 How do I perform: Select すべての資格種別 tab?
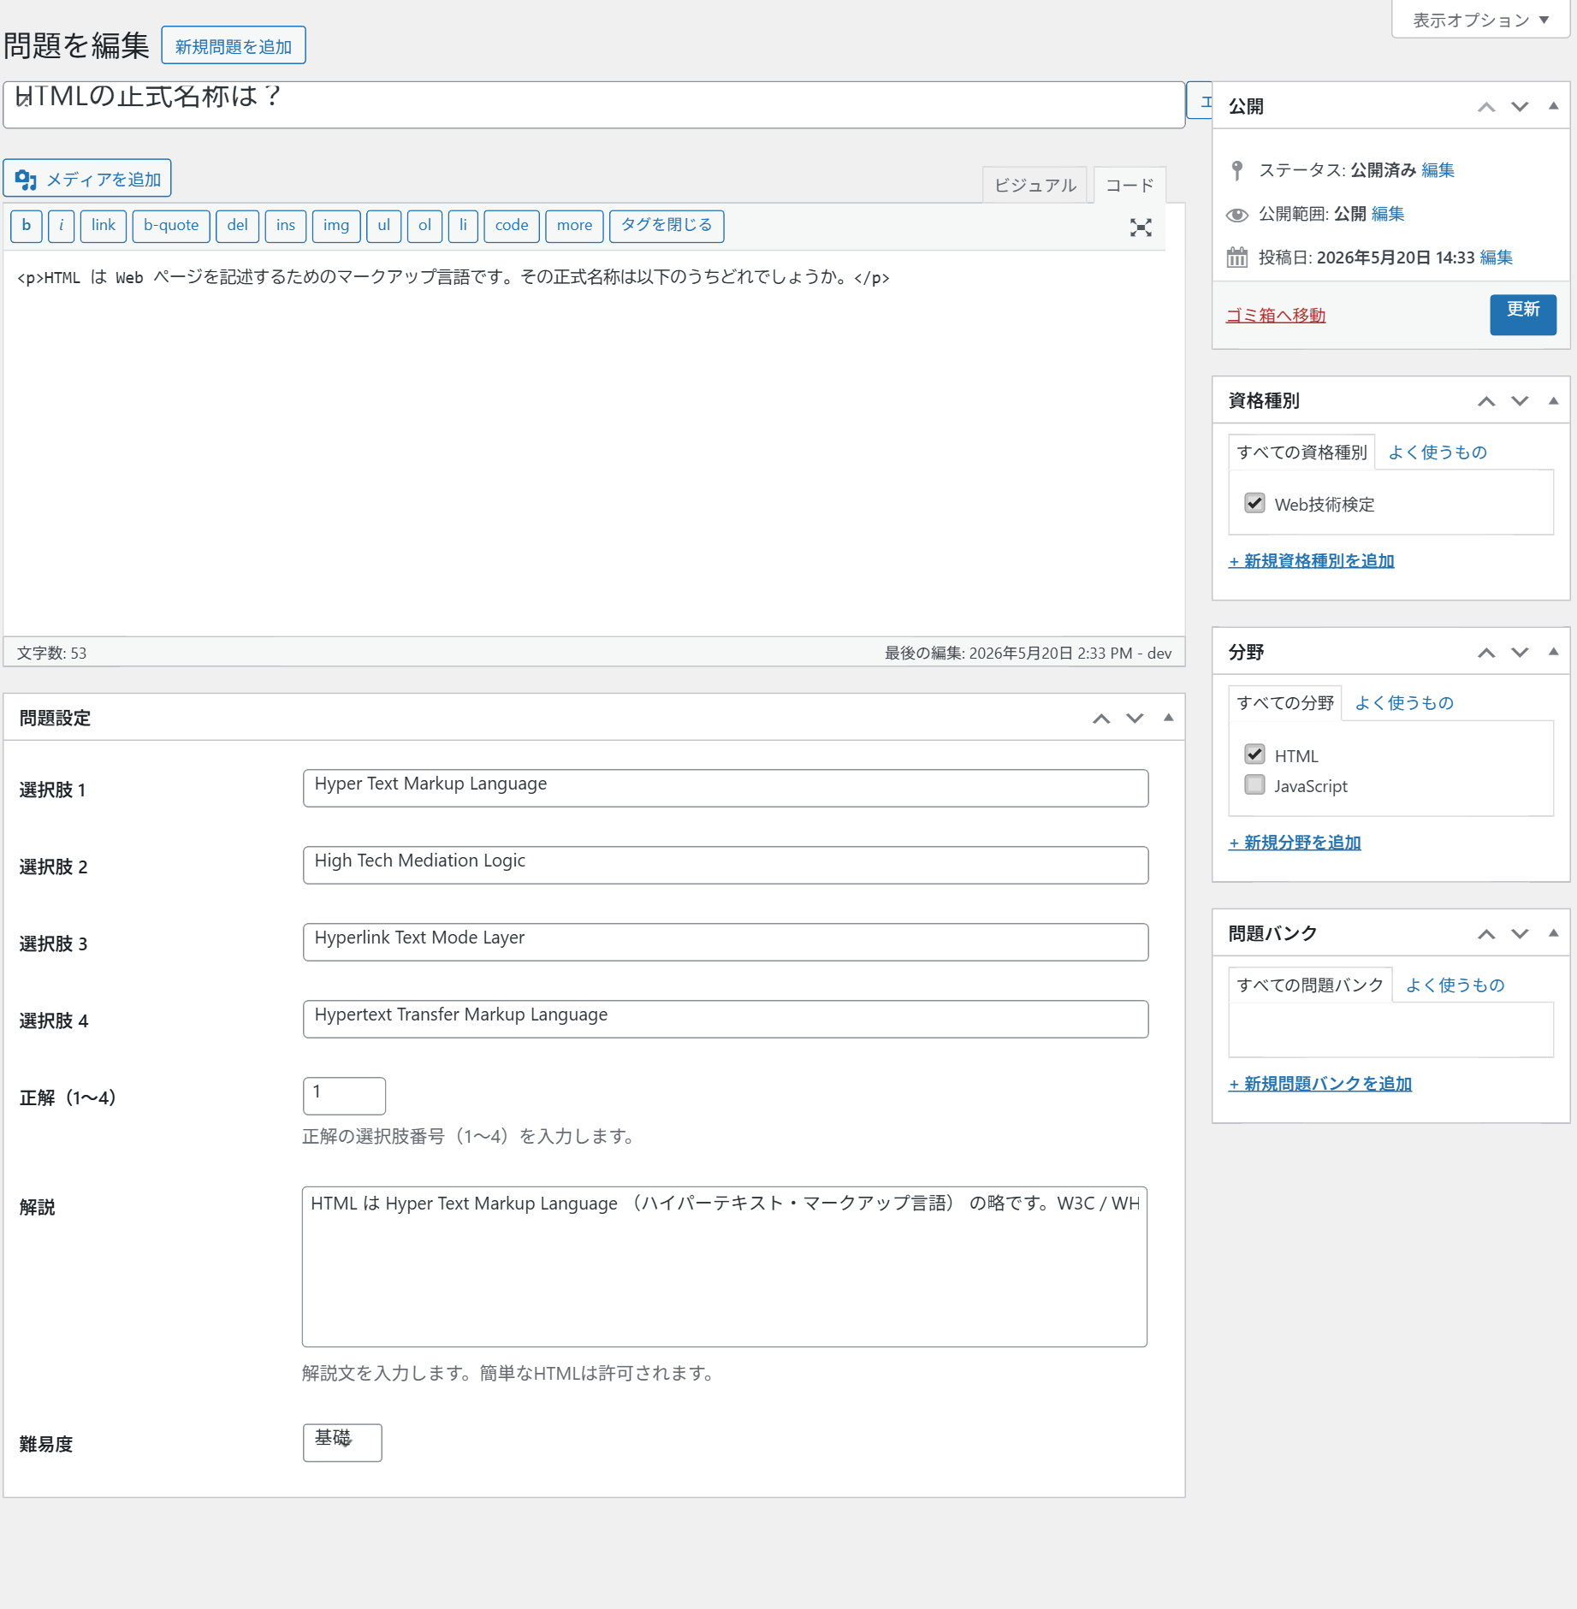tap(1301, 452)
